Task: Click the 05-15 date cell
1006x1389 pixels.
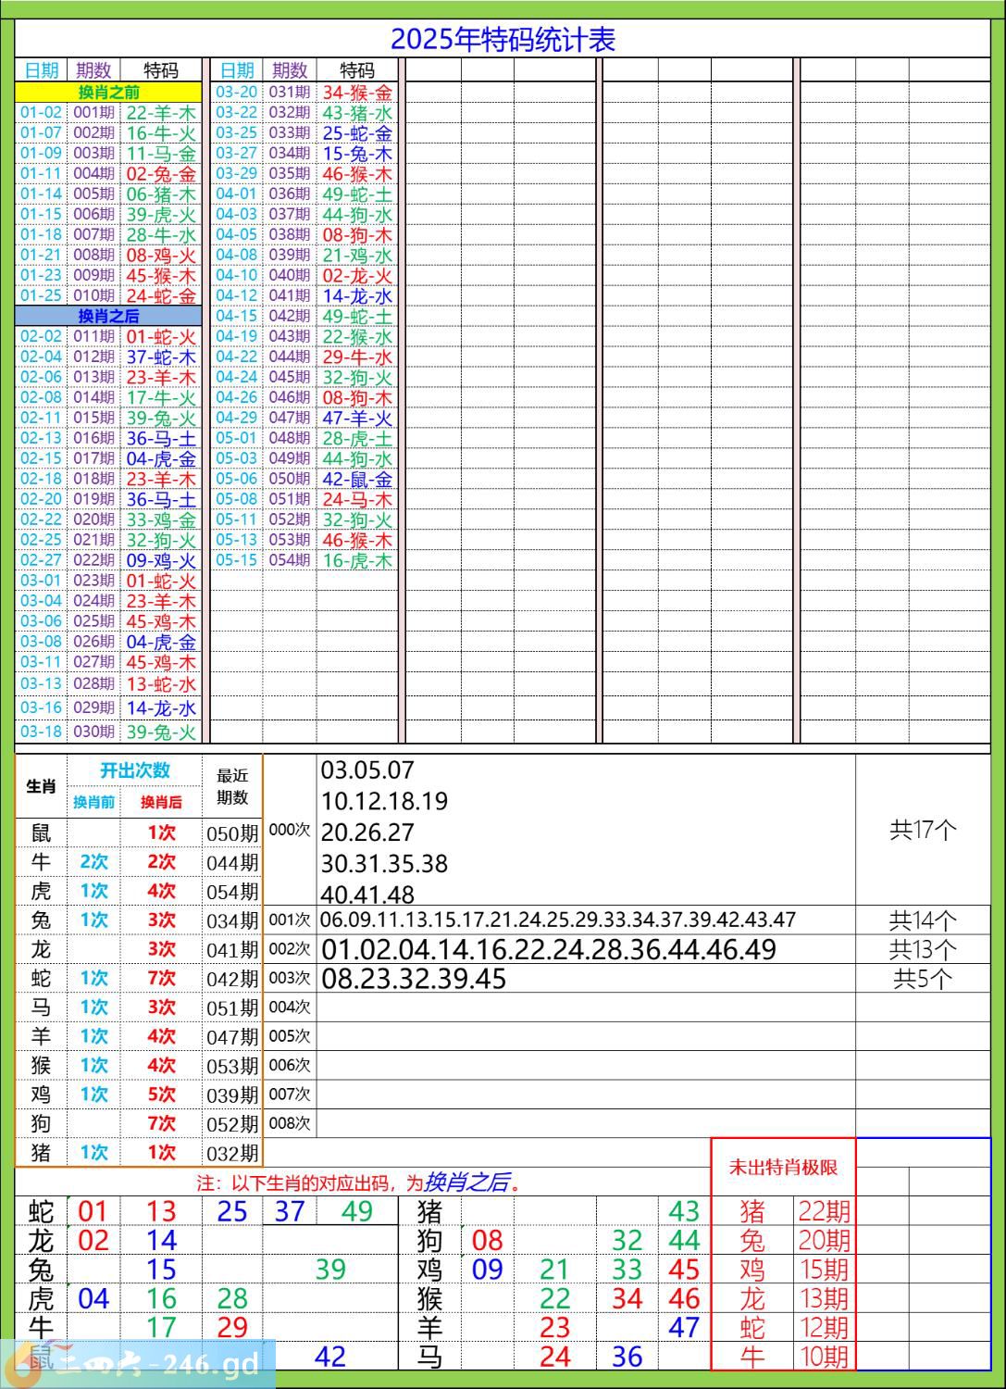Action: (236, 561)
